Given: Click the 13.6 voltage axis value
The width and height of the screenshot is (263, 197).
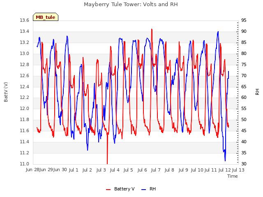Looking at the screenshot, I should tap(25, 21).
